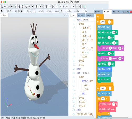Screen dimensions: 132x119
Task: Open a file using the folder icon
Action: [x=5, y=7]
